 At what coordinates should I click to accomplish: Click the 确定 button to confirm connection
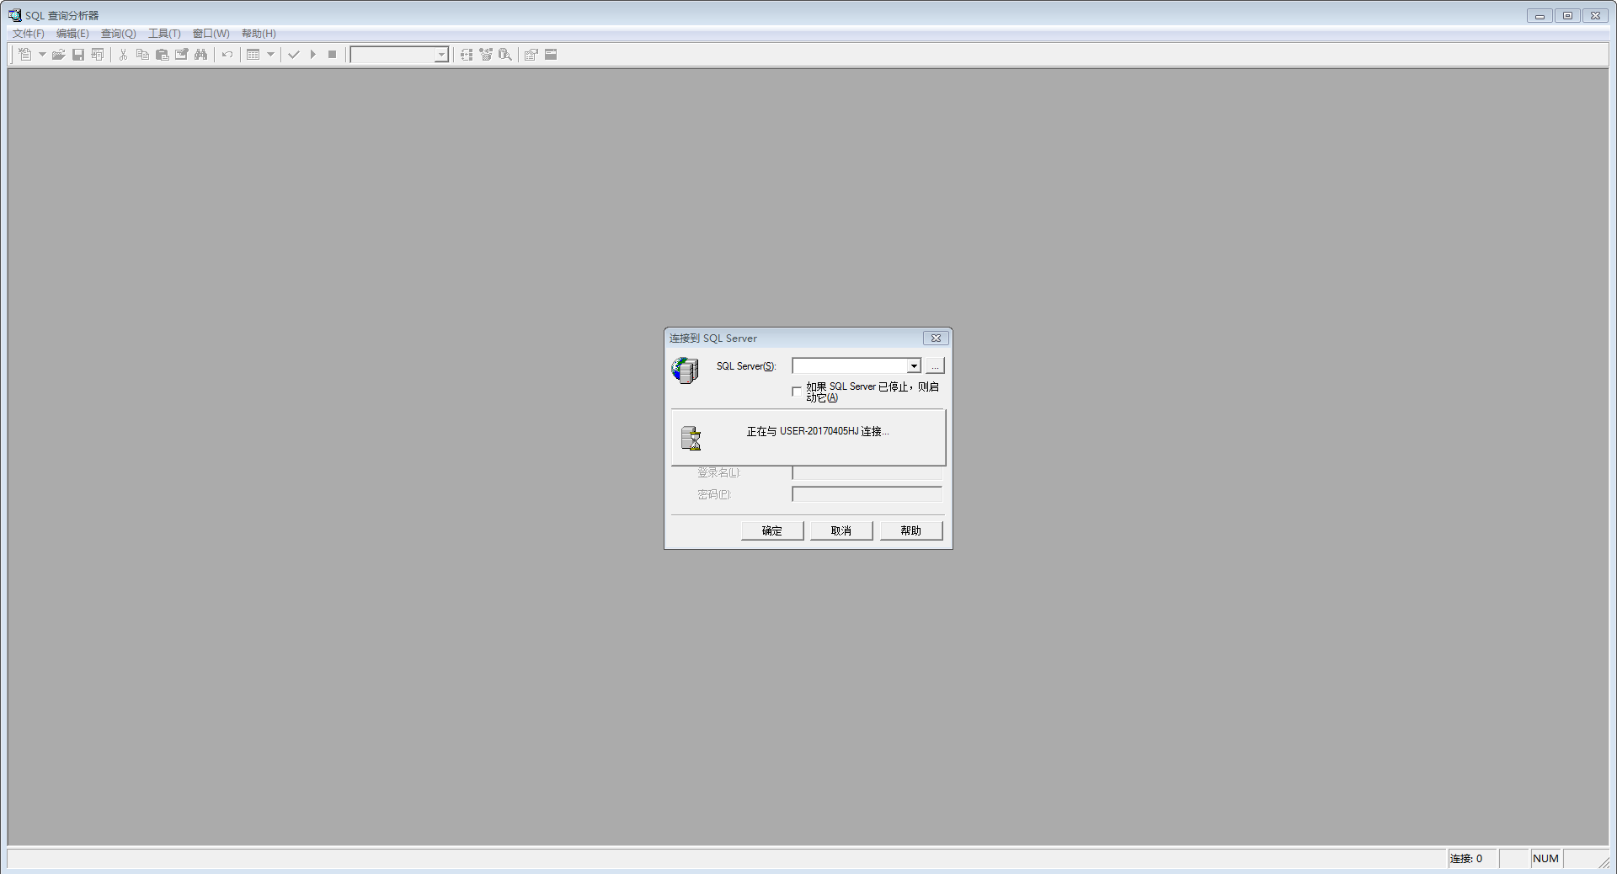[771, 530]
